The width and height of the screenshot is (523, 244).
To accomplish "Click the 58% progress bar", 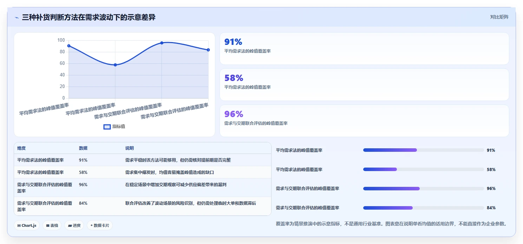I will tap(424, 169).
